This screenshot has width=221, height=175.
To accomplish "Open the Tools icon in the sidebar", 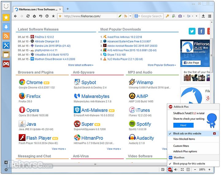I will click(x=6, y=45).
